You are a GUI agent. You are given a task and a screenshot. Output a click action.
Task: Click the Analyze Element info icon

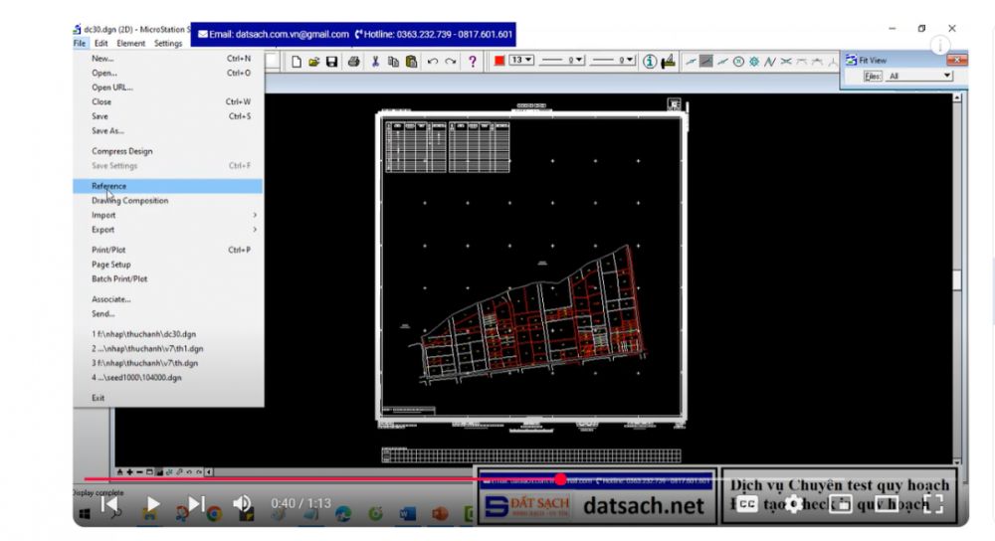650,62
